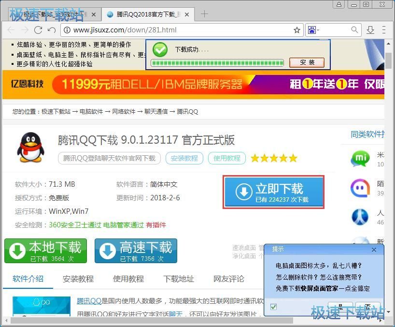Click the vertical scrollbar thumb
Image resolution: width=395 pixels, height=327 pixels.
point(388,61)
